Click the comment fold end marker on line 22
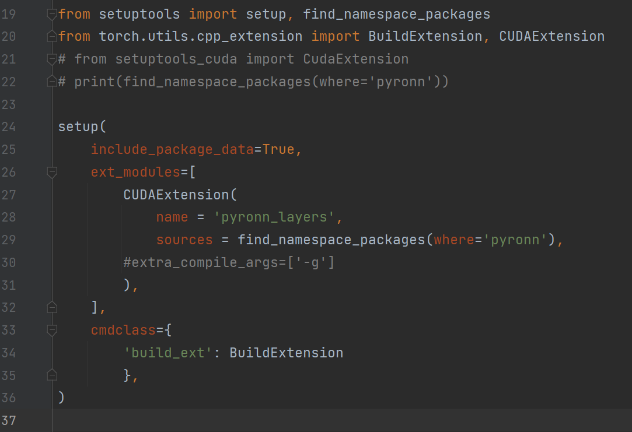The width and height of the screenshot is (632, 432). (x=52, y=82)
